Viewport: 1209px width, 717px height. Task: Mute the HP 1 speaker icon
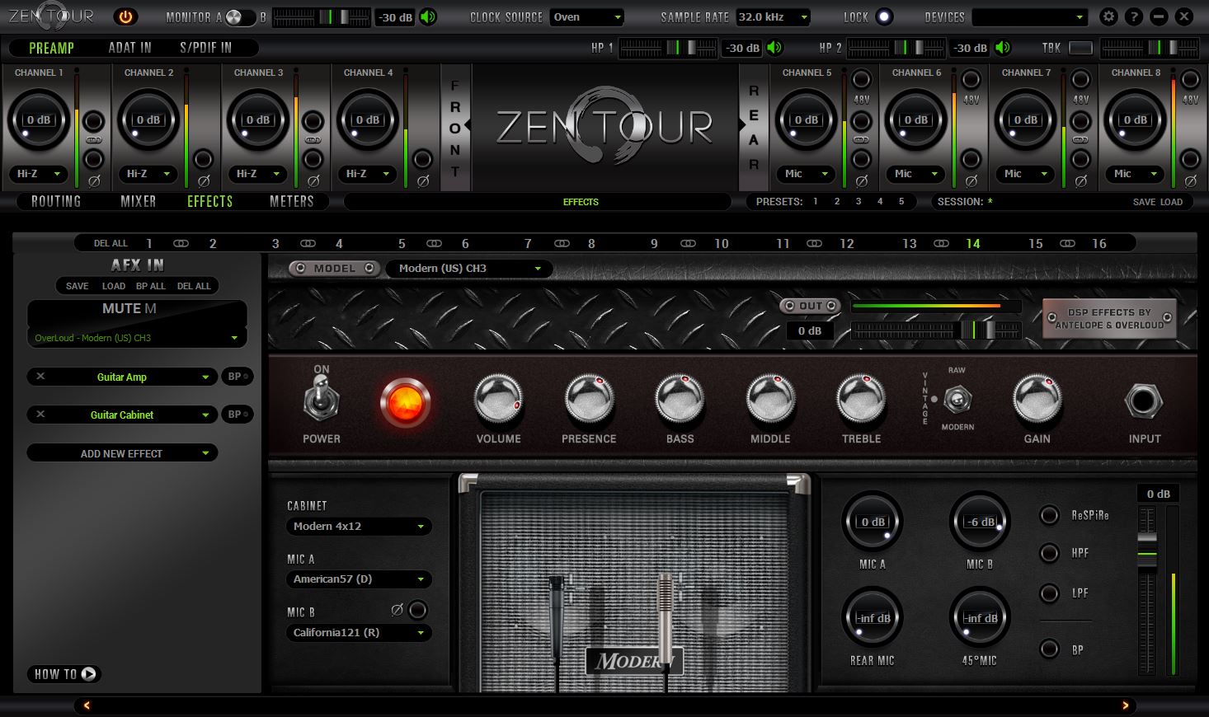[774, 48]
